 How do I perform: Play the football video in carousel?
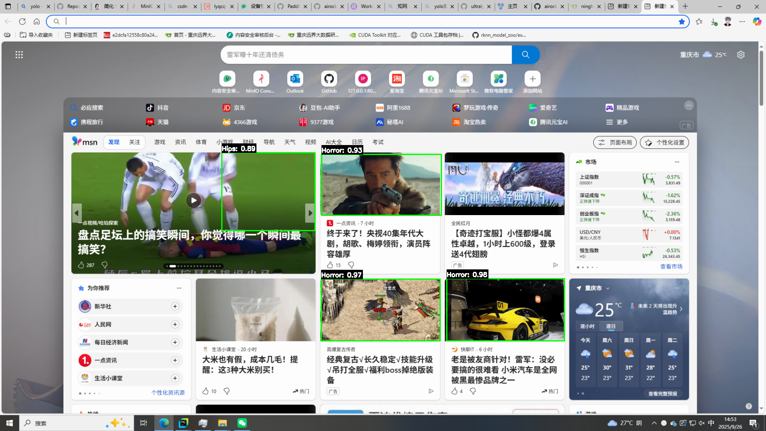(x=193, y=201)
